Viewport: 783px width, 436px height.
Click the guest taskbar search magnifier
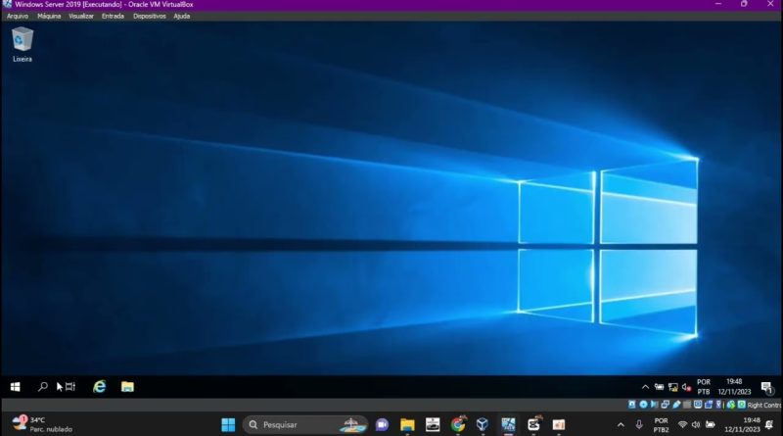[43, 386]
